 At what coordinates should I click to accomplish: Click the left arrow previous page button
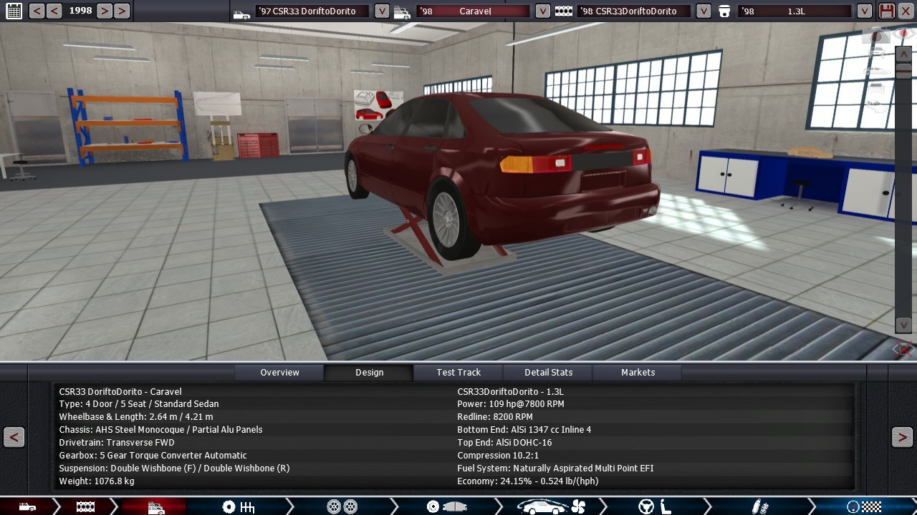click(14, 437)
